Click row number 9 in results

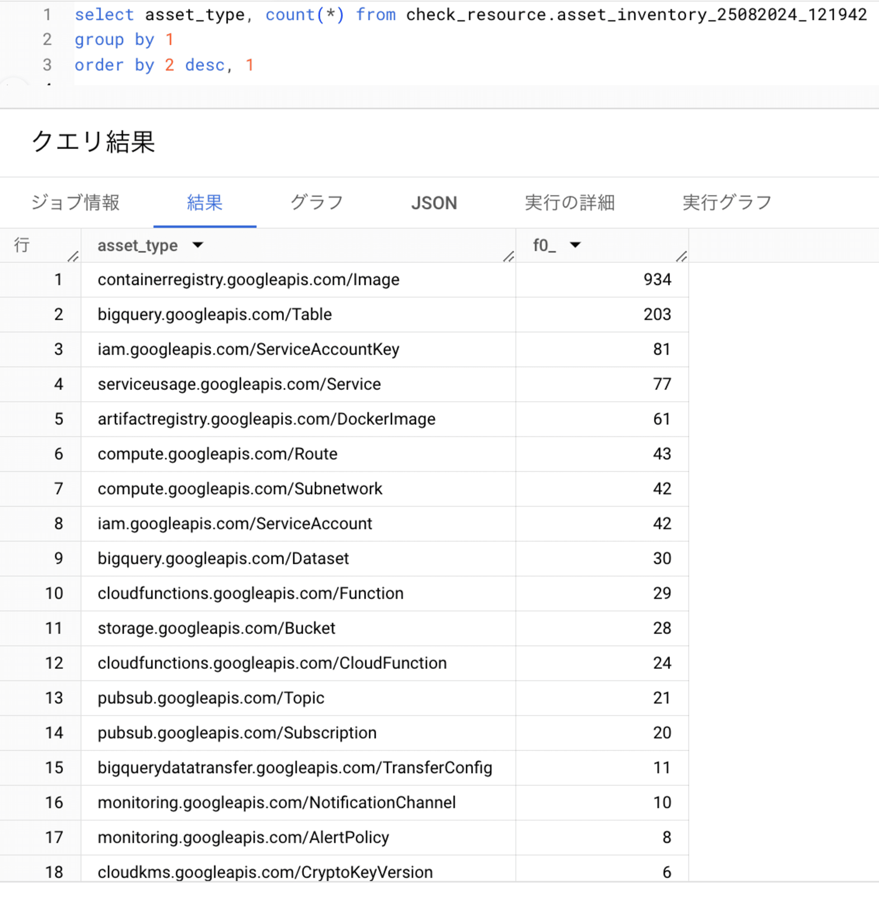tap(59, 559)
